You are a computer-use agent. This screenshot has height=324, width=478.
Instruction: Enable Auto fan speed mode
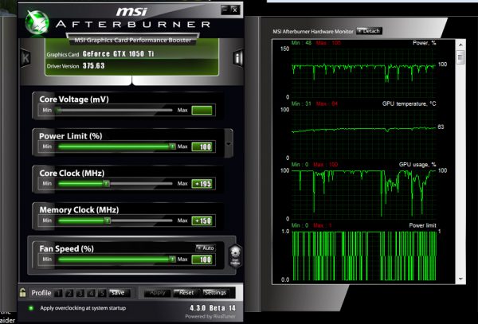(206, 248)
